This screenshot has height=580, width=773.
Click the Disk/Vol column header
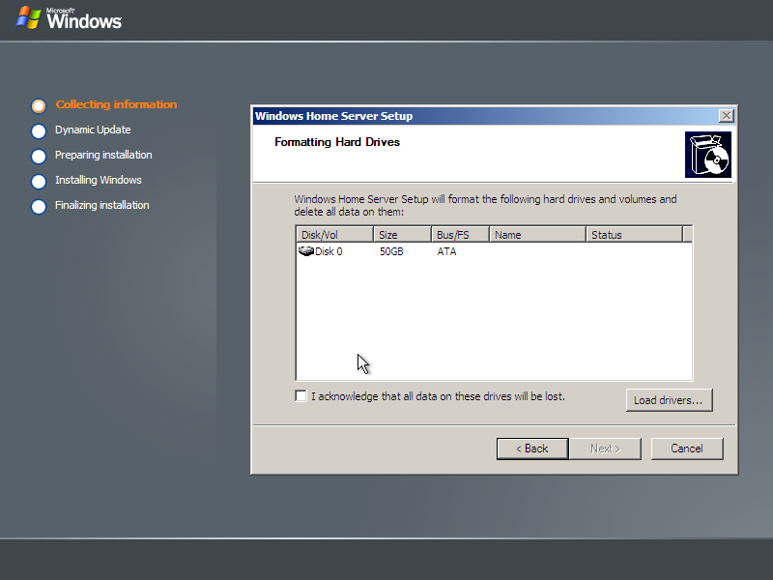[x=334, y=235]
